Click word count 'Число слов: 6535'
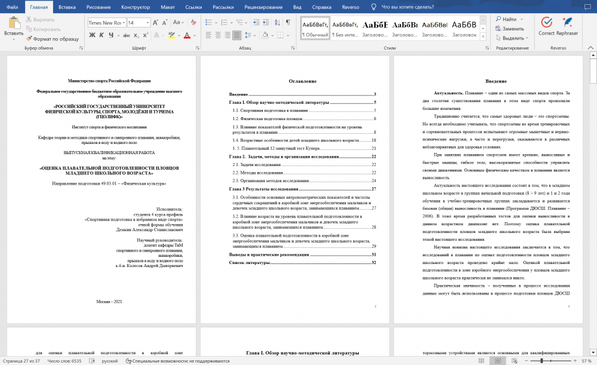Viewport: 597px width, 365px height. point(64,361)
